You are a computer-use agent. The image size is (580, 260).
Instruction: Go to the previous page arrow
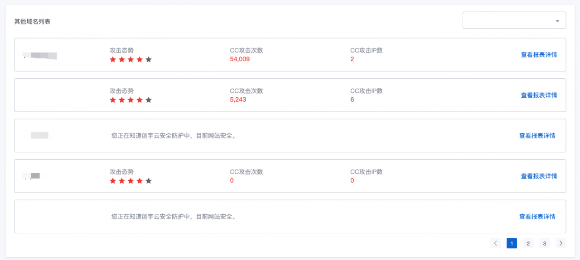pos(495,243)
